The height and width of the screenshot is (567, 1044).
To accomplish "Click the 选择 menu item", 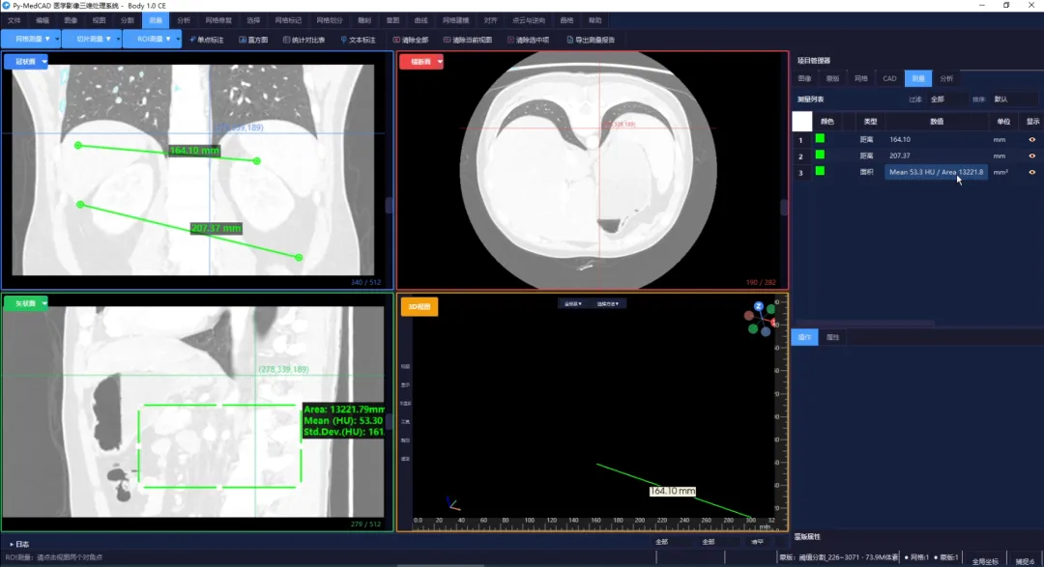I will click(253, 20).
